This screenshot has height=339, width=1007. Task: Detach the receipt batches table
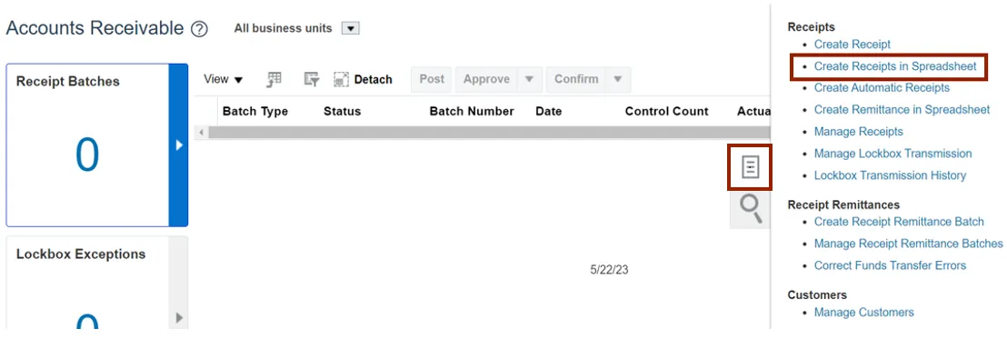pos(363,80)
